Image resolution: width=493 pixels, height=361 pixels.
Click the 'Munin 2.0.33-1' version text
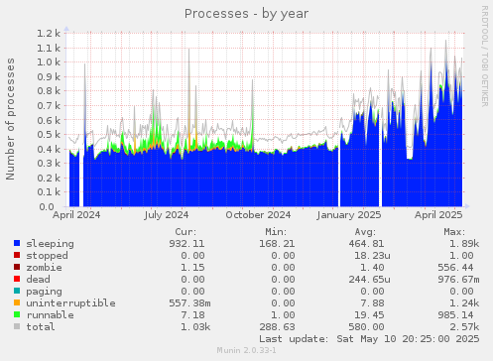pyautogui.click(x=246, y=350)
